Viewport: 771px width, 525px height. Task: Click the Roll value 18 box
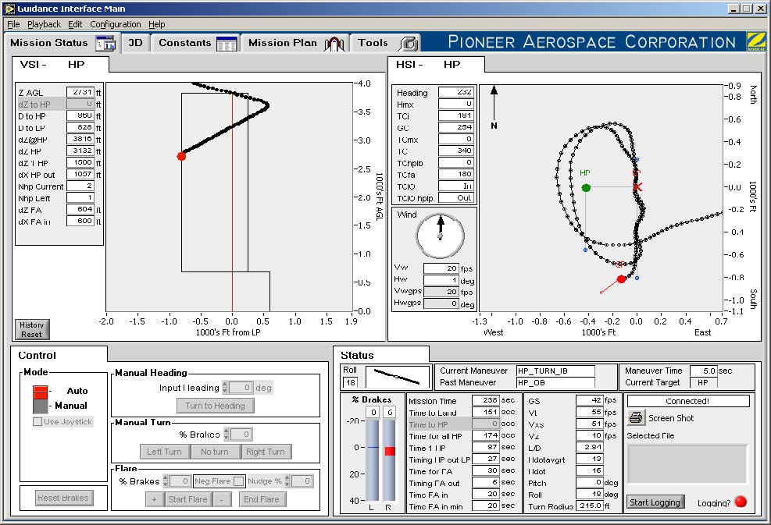(x=350, y=382)
